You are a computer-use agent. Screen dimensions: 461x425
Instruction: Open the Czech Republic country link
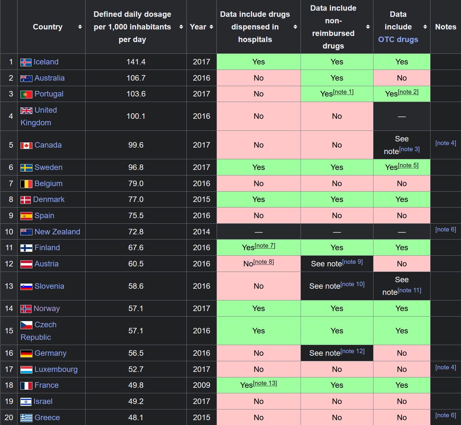coord(38,331)
